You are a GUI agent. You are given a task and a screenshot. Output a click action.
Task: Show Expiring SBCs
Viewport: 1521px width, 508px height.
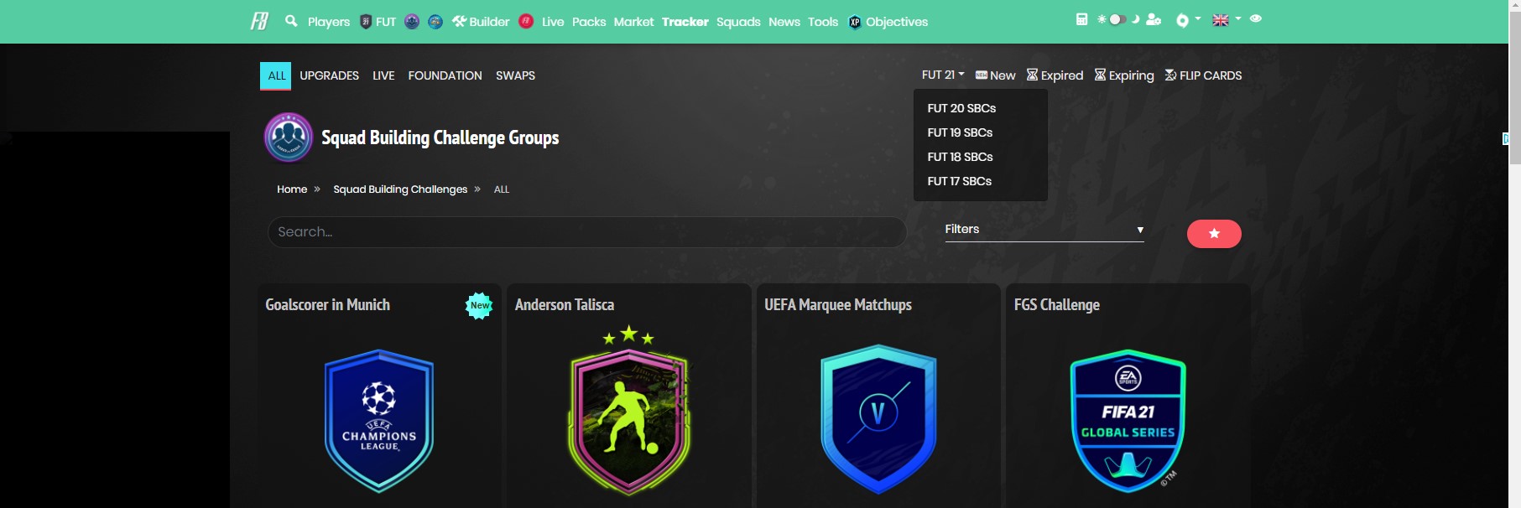click(x=1124, y=75)
